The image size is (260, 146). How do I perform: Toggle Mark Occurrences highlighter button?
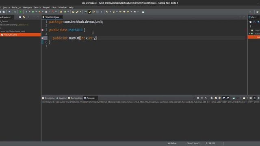coord(89,12)
